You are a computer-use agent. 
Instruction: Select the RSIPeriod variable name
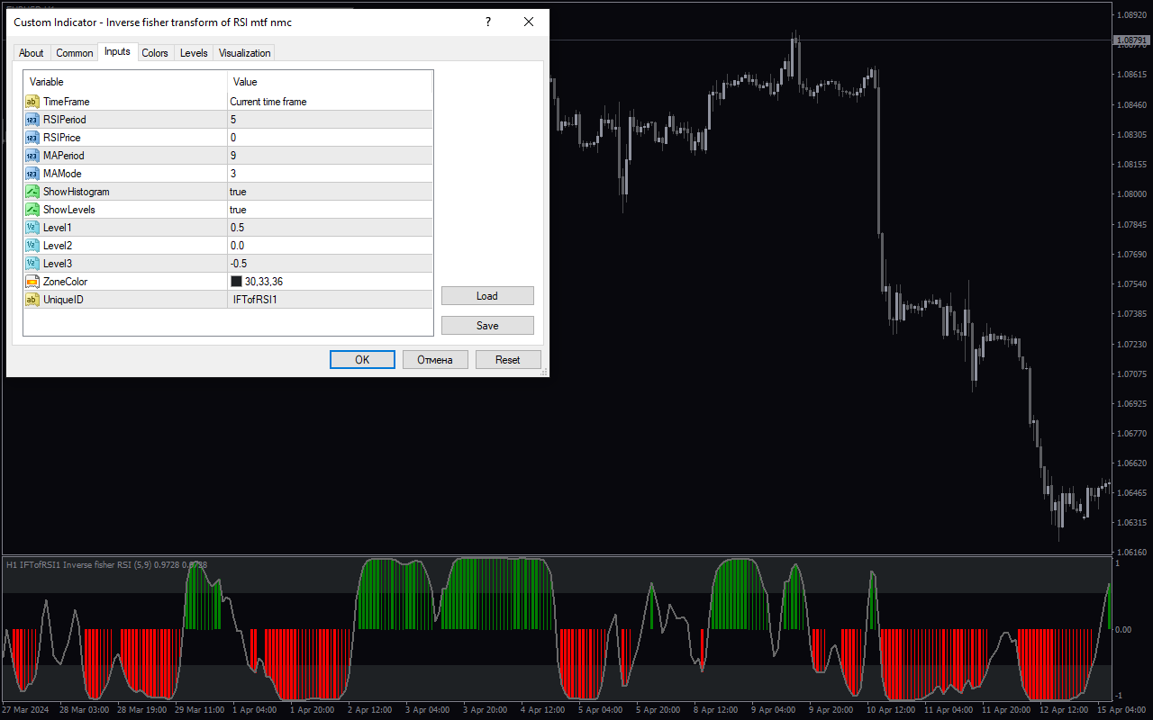coord(65,120)
